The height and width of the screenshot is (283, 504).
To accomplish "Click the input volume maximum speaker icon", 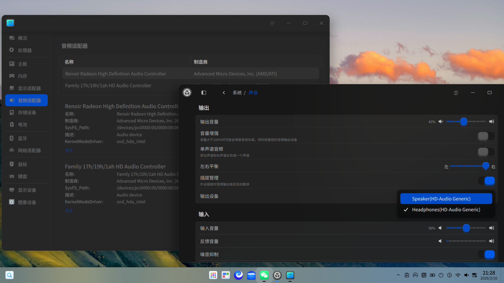I will point(491,228).
